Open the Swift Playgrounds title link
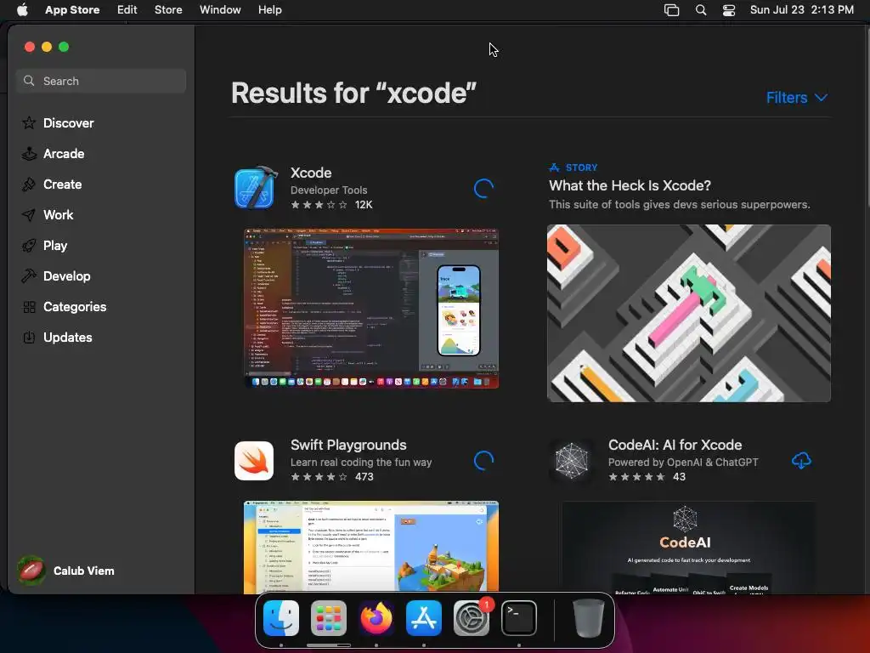The image size is (870, 653). tap(348, 445)
